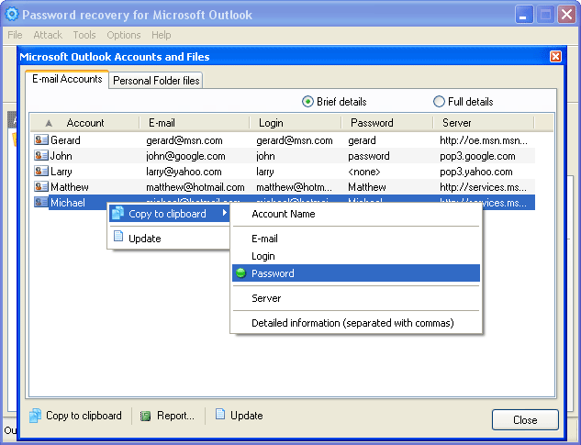Choose Login in the copy submenu
Viewport: 581px width, 445px height.
click(x=356, y=256)
